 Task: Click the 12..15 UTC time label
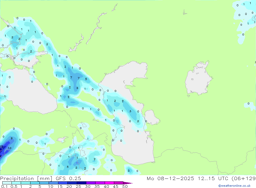pyautogui.click(x=212, y=179)
